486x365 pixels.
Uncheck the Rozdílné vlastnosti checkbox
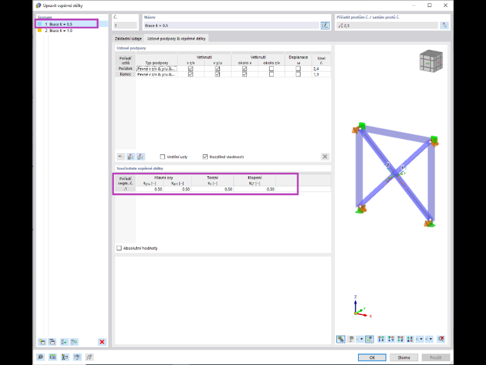pos(205,157)
